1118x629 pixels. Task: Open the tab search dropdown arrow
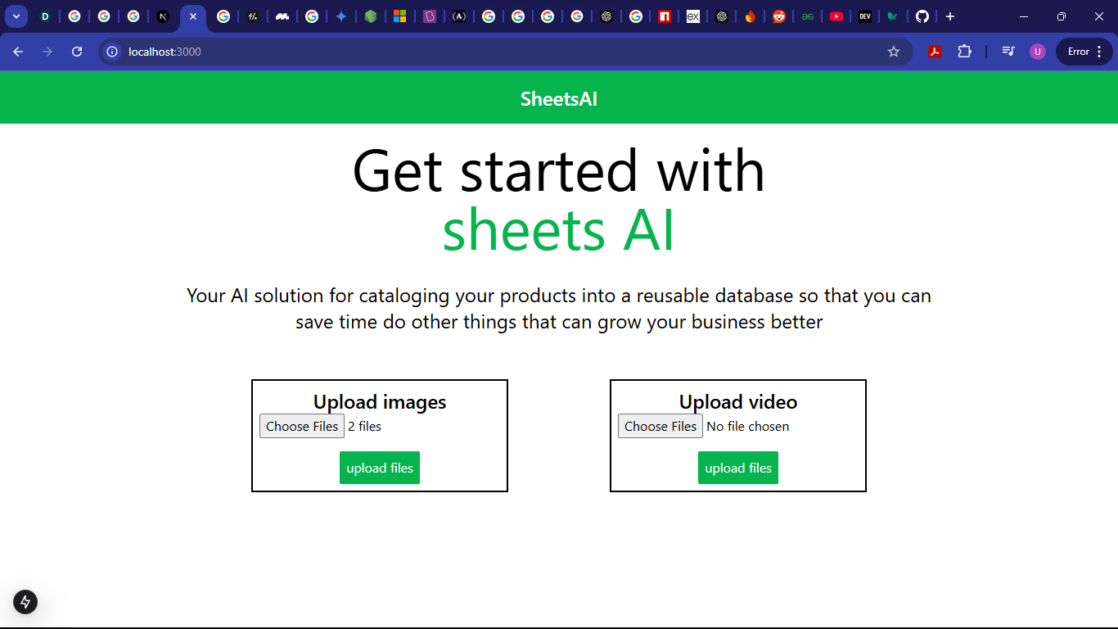coord(16,16)
